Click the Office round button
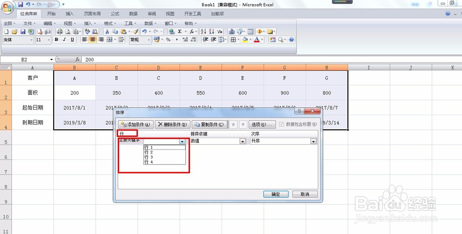The width and height of the screenshot is (462, 234). point(6,7)
